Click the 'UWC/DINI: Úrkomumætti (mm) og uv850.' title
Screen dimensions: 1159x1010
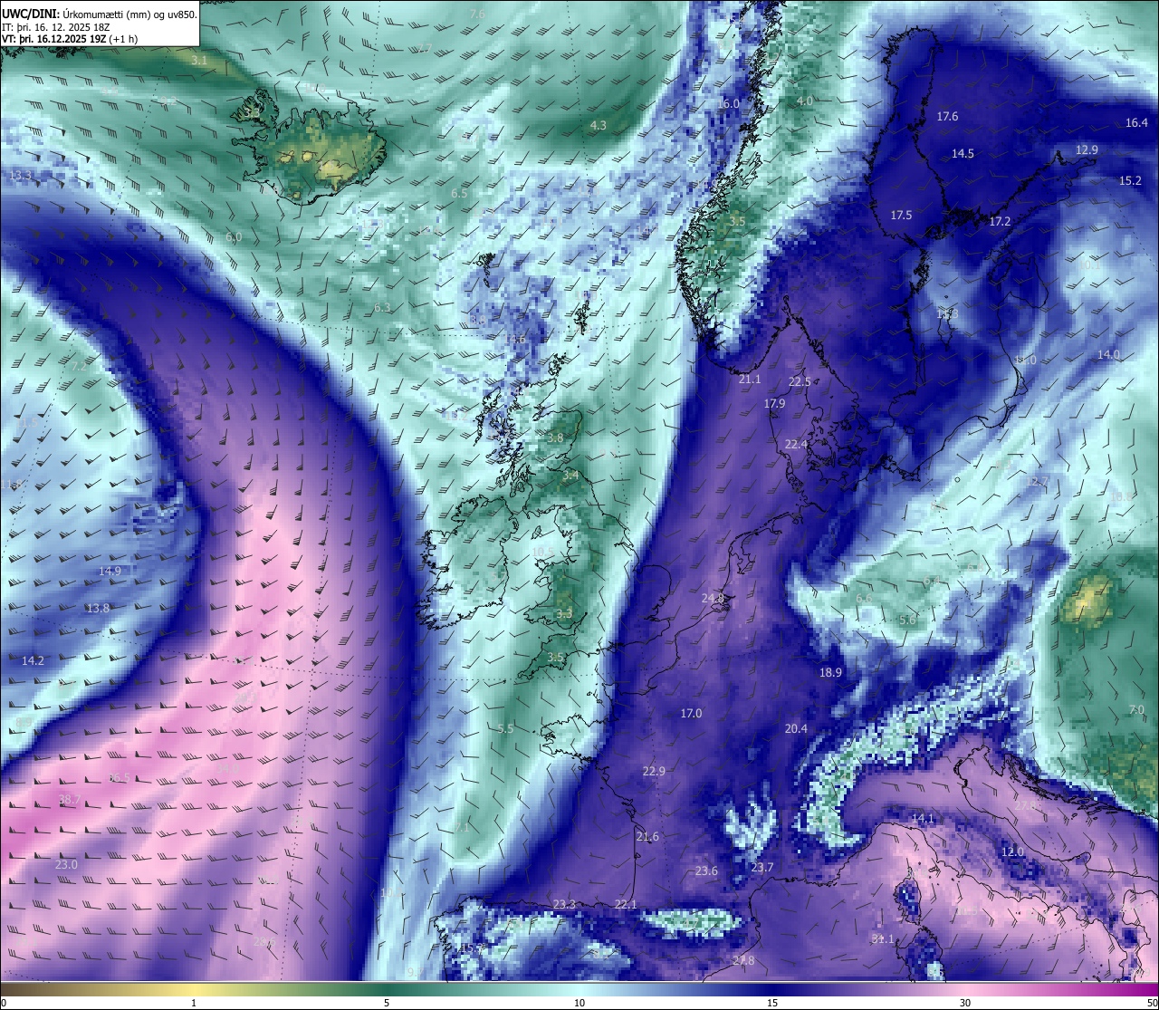(99, 14)
